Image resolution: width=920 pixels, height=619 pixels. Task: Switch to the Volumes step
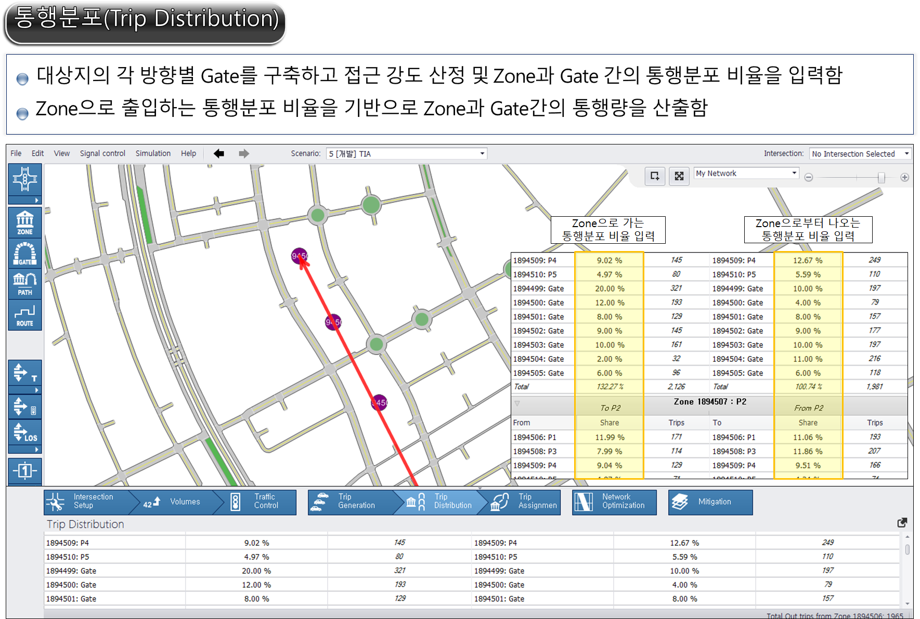click(176, 502)
